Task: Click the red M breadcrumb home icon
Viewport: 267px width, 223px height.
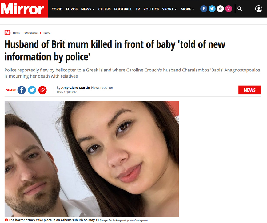Action: point(7,33)
